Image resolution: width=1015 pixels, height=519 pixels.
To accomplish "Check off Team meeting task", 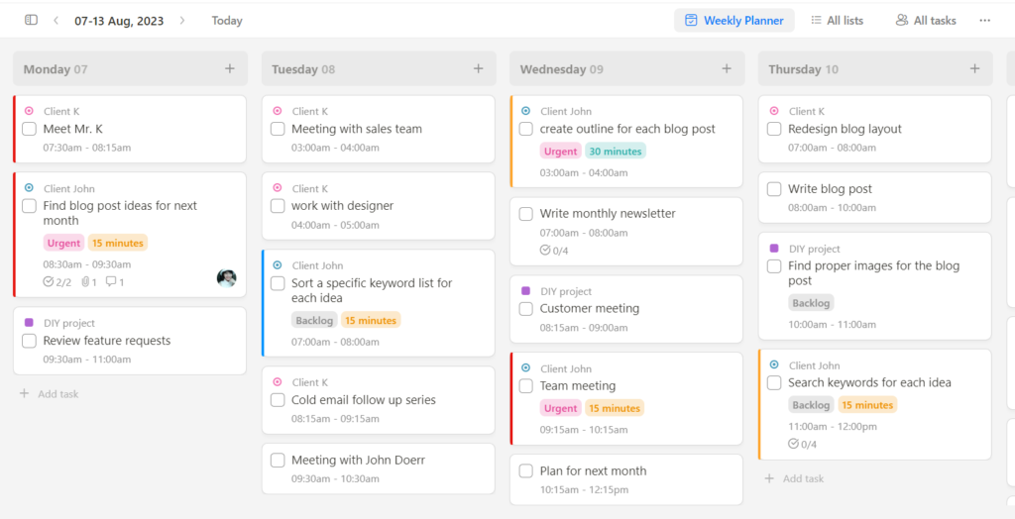I will [526, 385].
